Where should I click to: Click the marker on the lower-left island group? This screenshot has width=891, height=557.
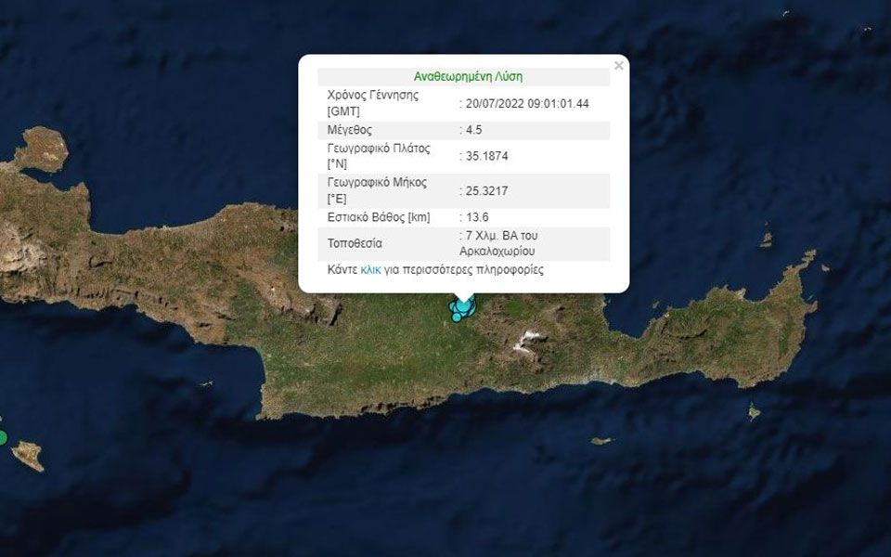click(x=4, y=436)
